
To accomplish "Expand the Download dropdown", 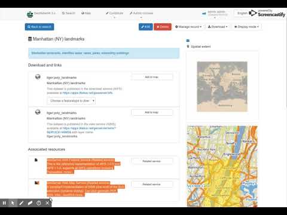I will (x=218, y=27).
